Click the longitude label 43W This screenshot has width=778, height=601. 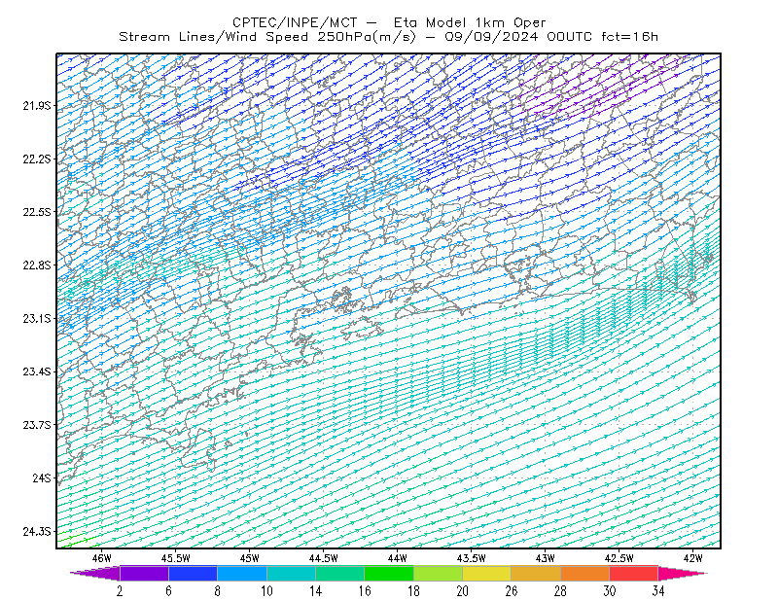coord(546,558)
